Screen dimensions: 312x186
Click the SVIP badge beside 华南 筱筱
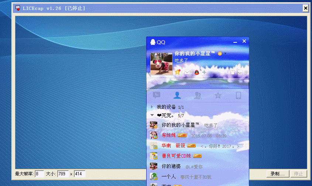coord(191,146)
